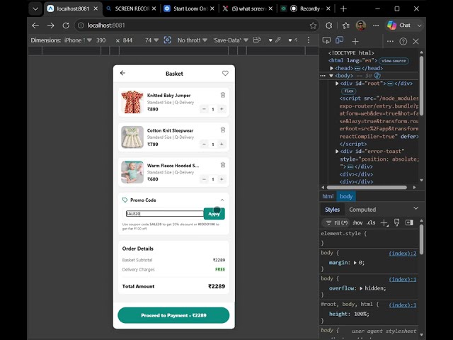This screenshot has height=340, width=453.
Task: Open DevTools customize menu (three dots)
Action: (390, 41)
